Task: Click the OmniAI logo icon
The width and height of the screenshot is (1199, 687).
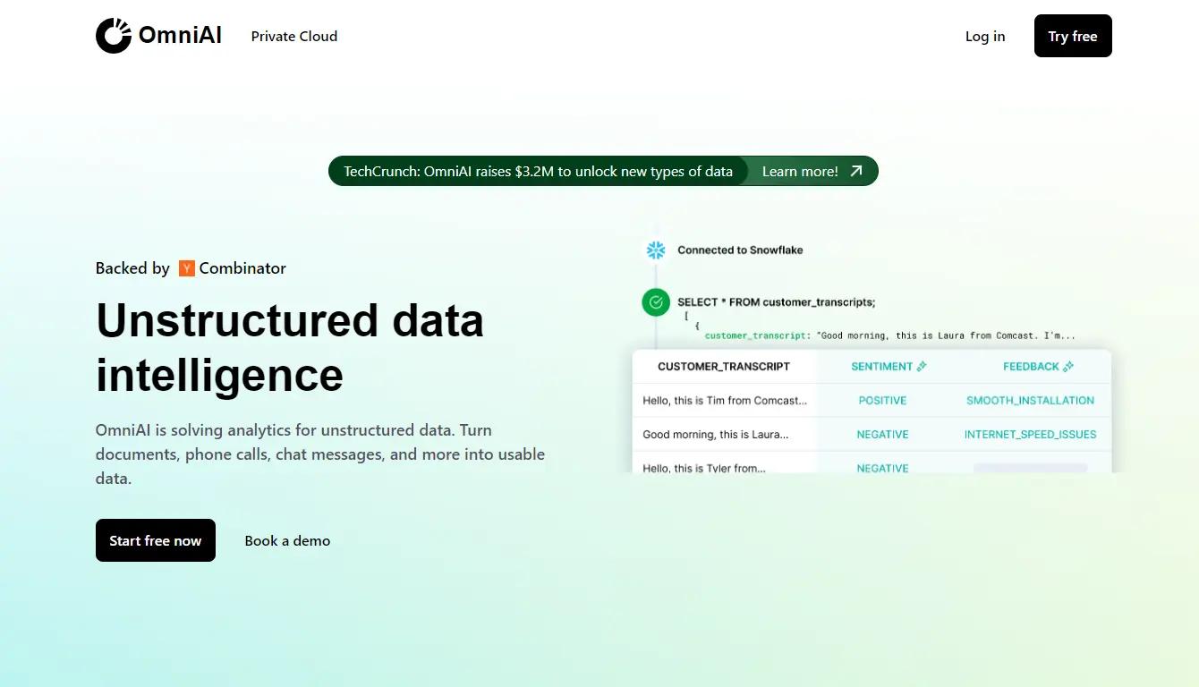Action: pyautogui.click(x=114, y=36)
